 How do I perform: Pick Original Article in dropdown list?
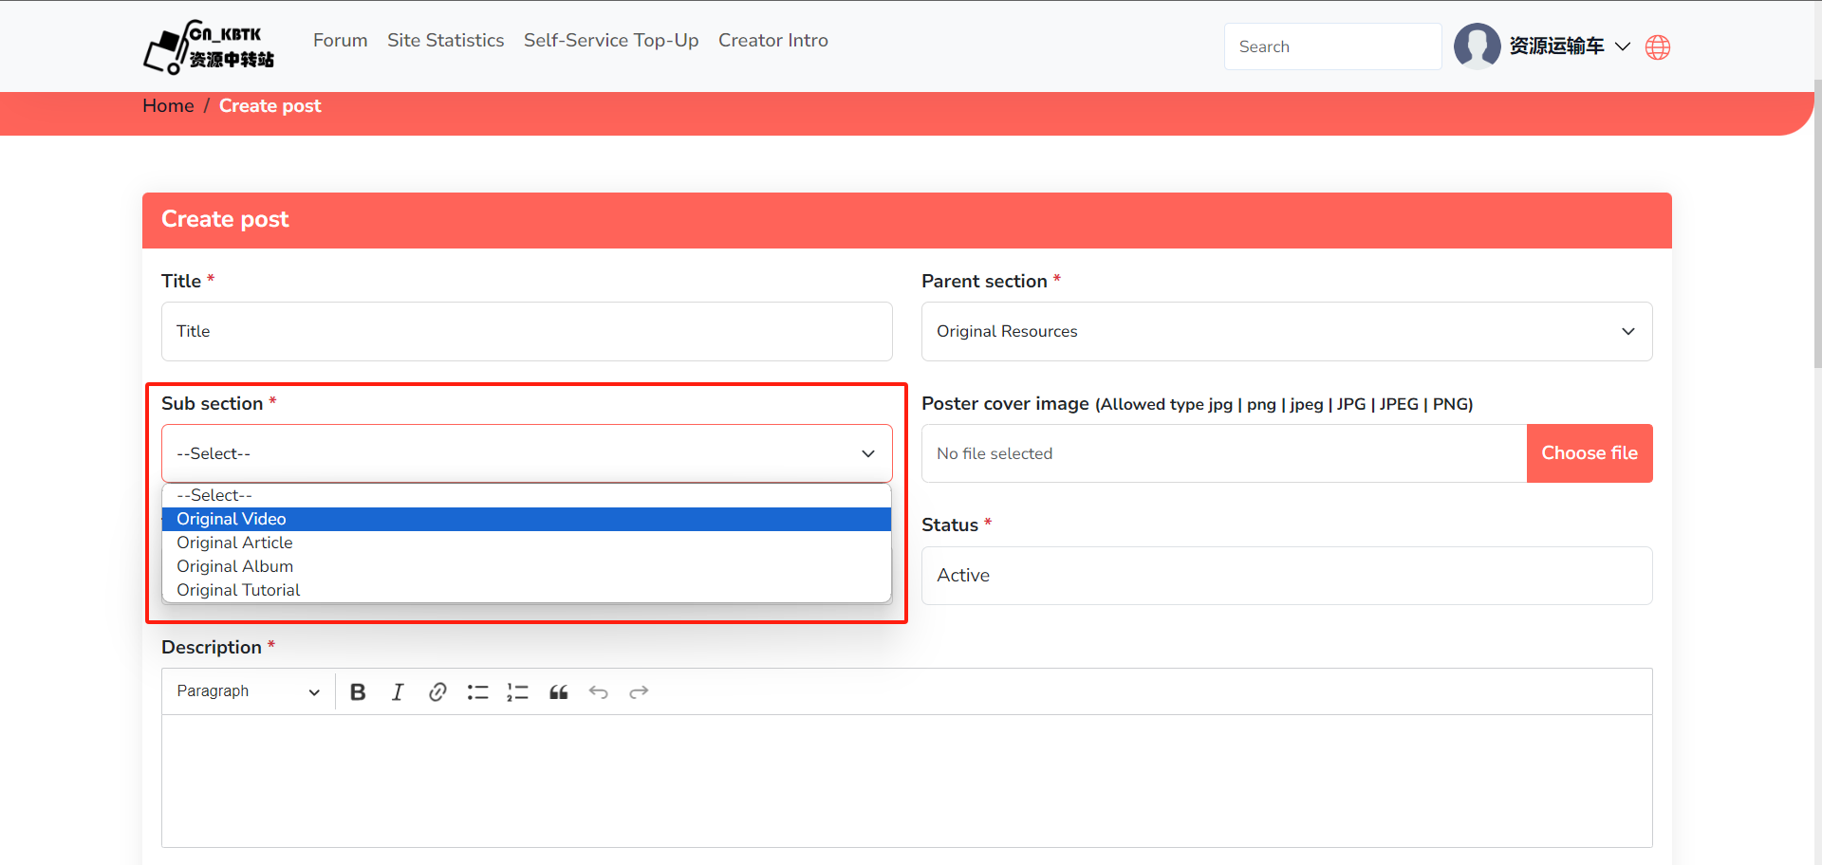tap(234, 543)
